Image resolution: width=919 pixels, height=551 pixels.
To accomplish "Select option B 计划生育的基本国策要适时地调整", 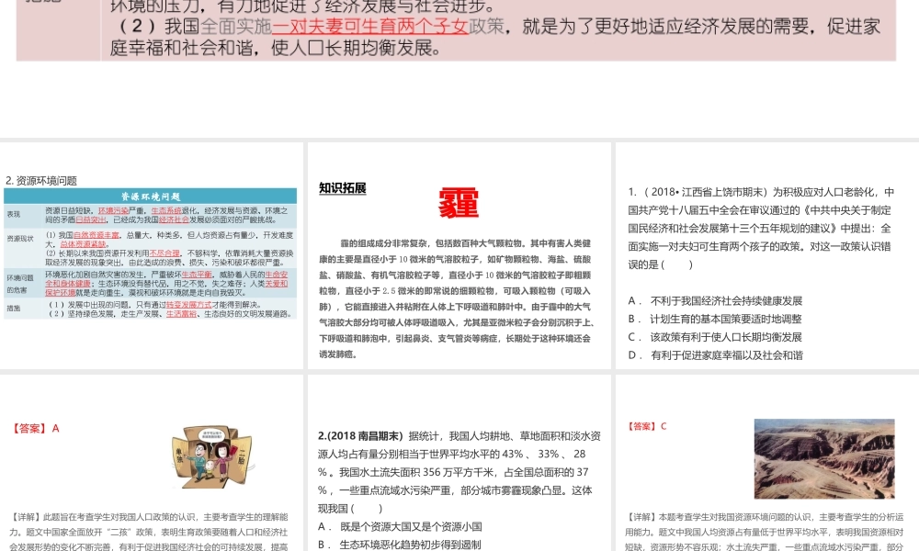I will pyautogui.click(x=715, y=320).
